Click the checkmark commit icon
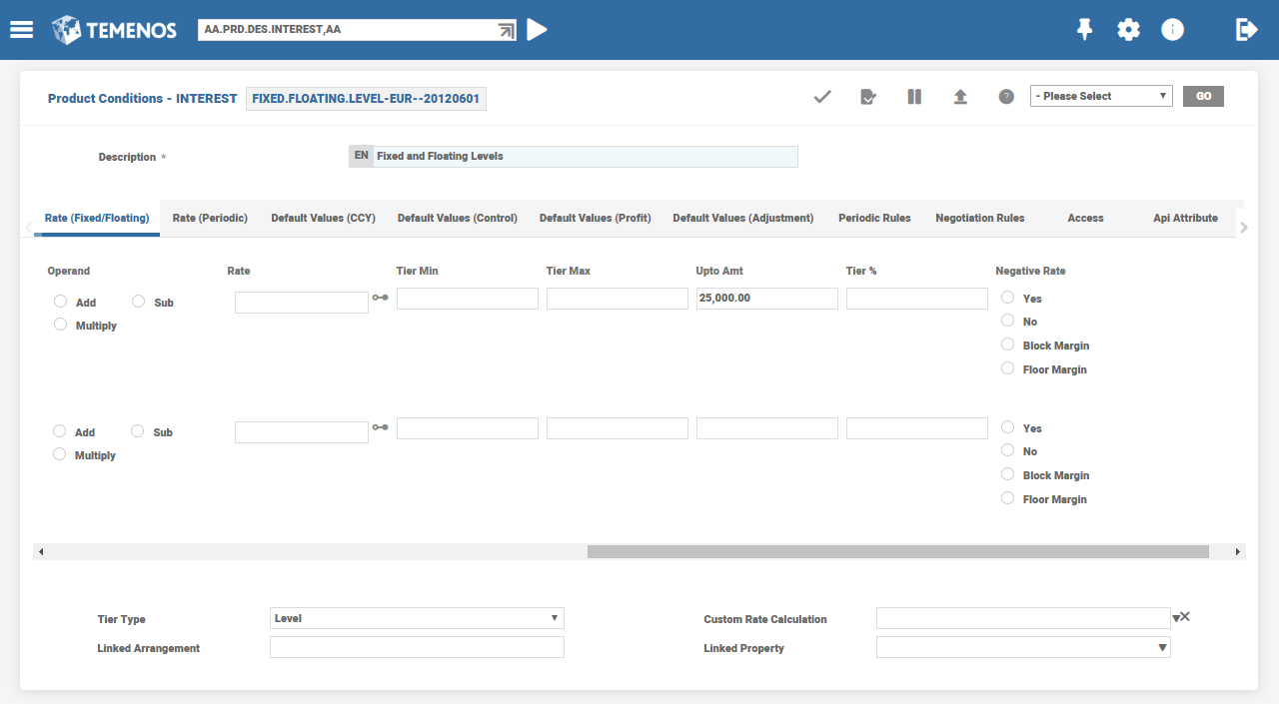The width and height of the screenshot is (1279, 704). [x=822, y=97]
